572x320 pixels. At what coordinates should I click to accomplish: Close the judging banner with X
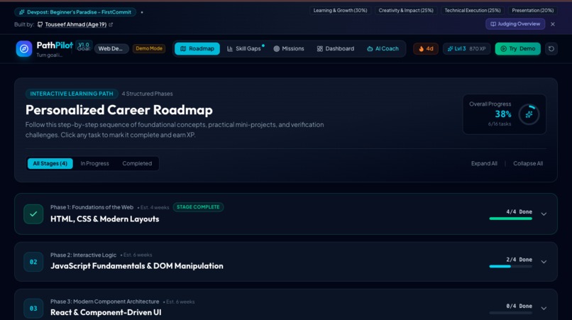(553, 24)
